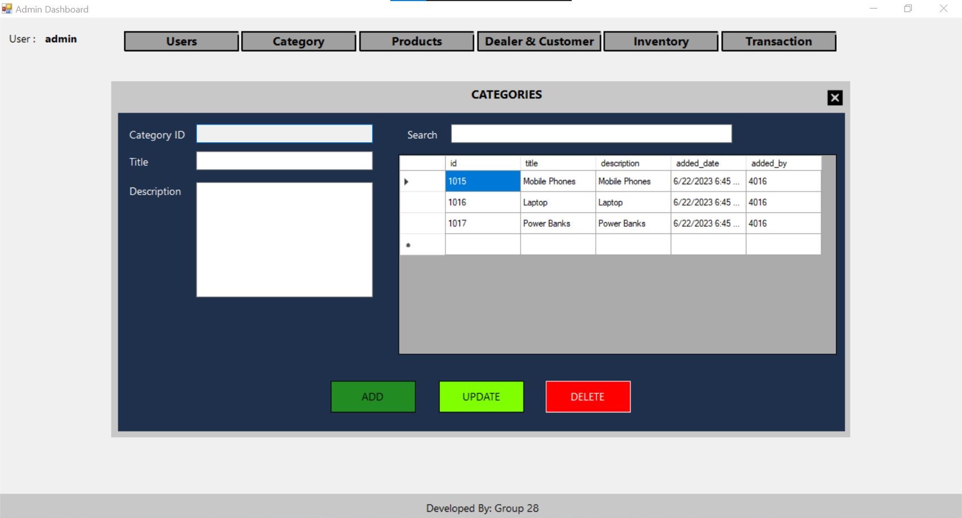Open the Dealer & Customer section

(539, 41)
